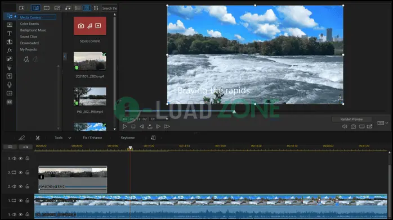Step to previous frame
This screenshot has width=393, height=220.
pyautogui.click(x=142, y=127)
